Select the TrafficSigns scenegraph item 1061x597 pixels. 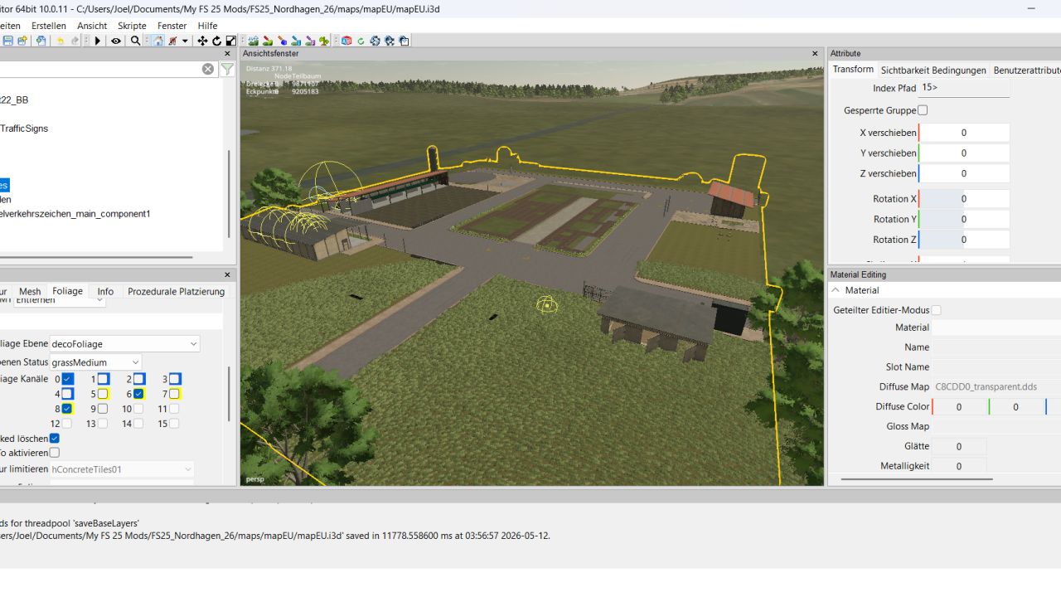click(x=24, y=129)
